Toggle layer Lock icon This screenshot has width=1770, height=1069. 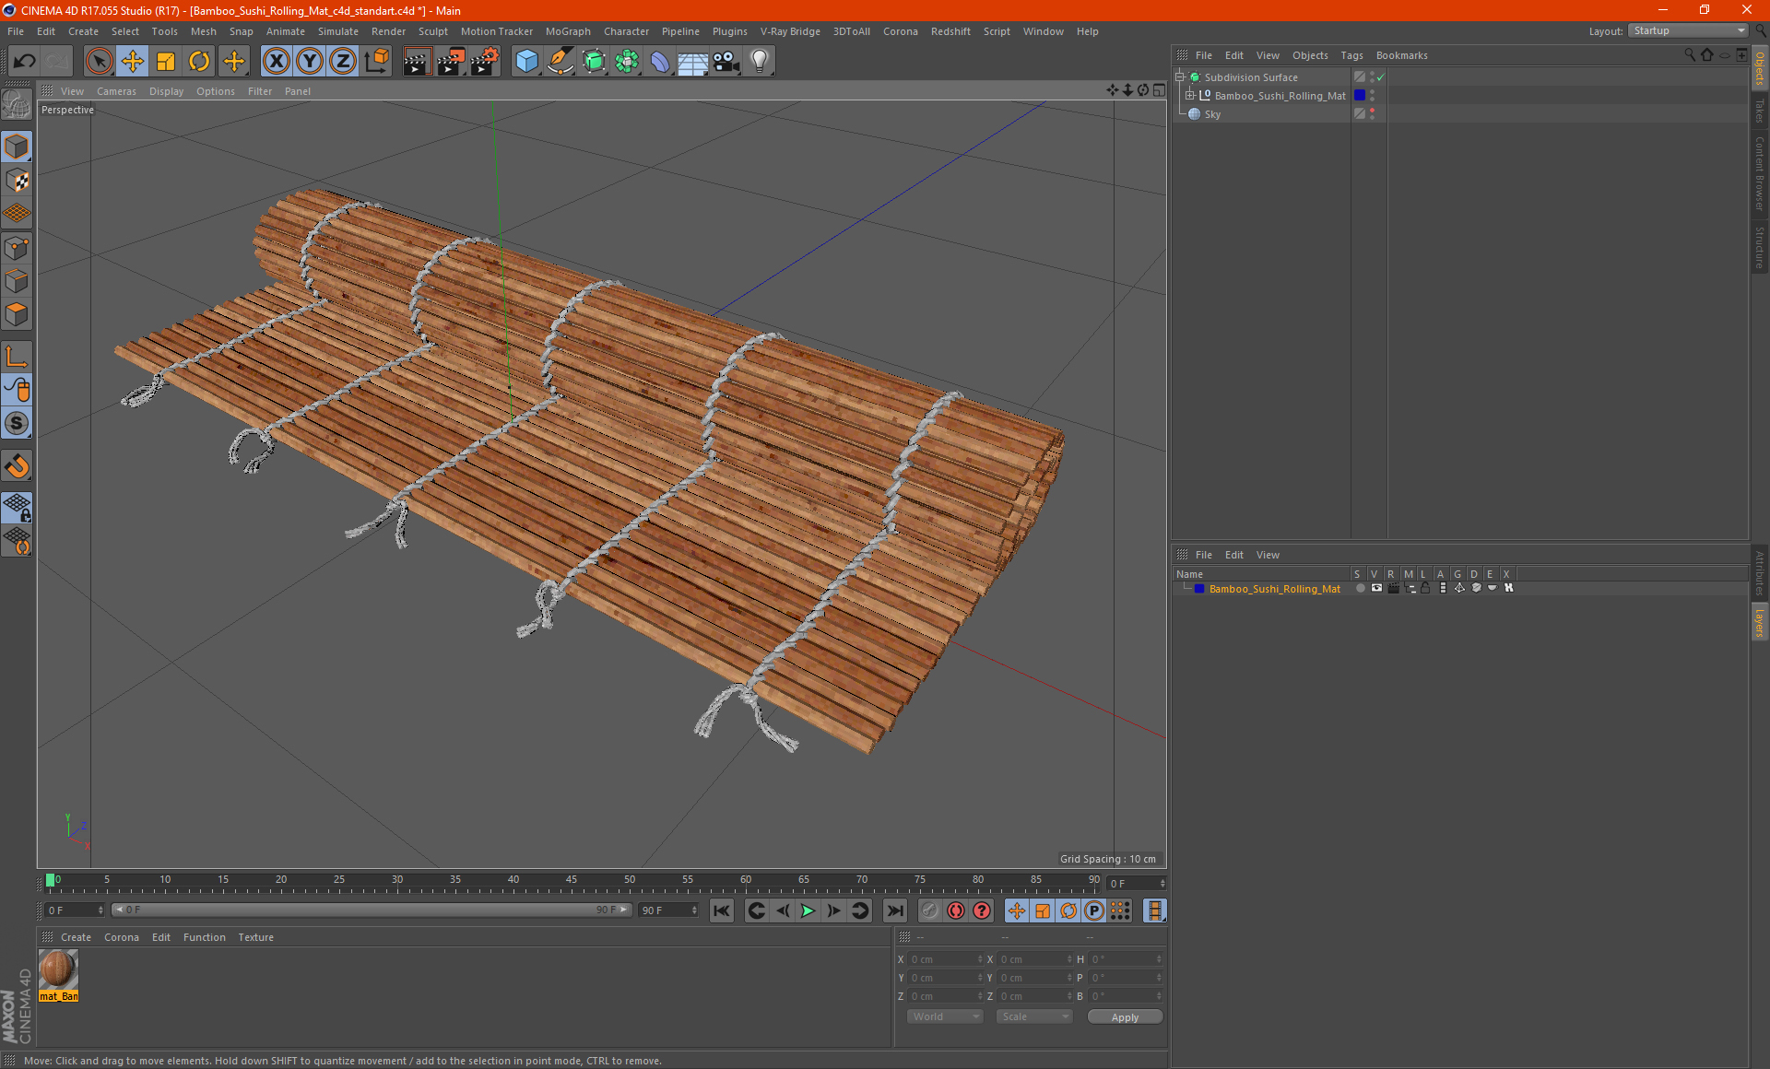click(1425, 588)
